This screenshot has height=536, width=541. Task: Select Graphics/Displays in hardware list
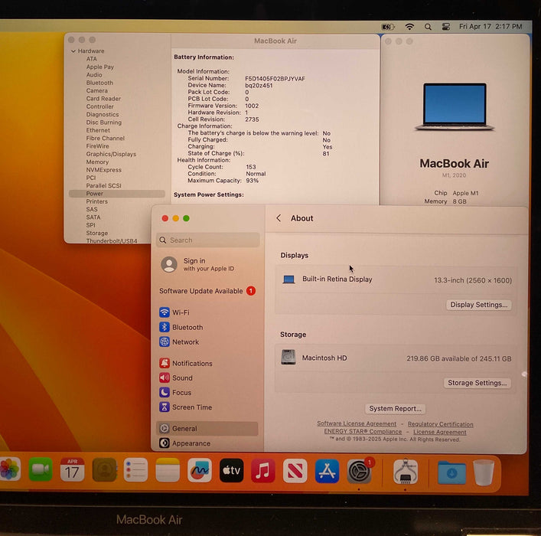click(x=111, y=154)
